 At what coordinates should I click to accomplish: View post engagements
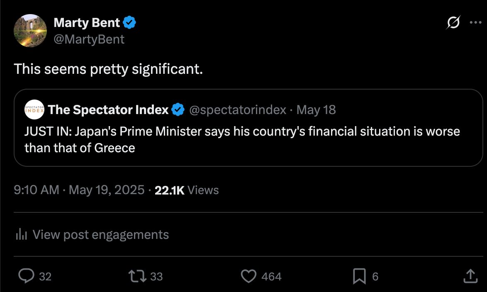[100, 235]
